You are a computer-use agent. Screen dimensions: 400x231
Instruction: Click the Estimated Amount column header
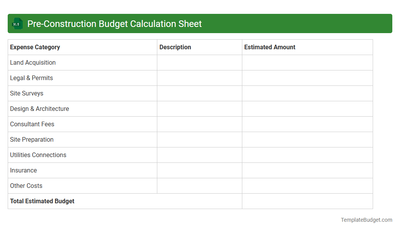pyautogui.click(x=269, y=47)
